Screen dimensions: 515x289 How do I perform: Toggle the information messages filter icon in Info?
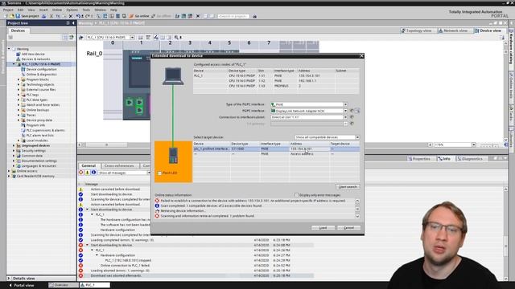[93, 173]
